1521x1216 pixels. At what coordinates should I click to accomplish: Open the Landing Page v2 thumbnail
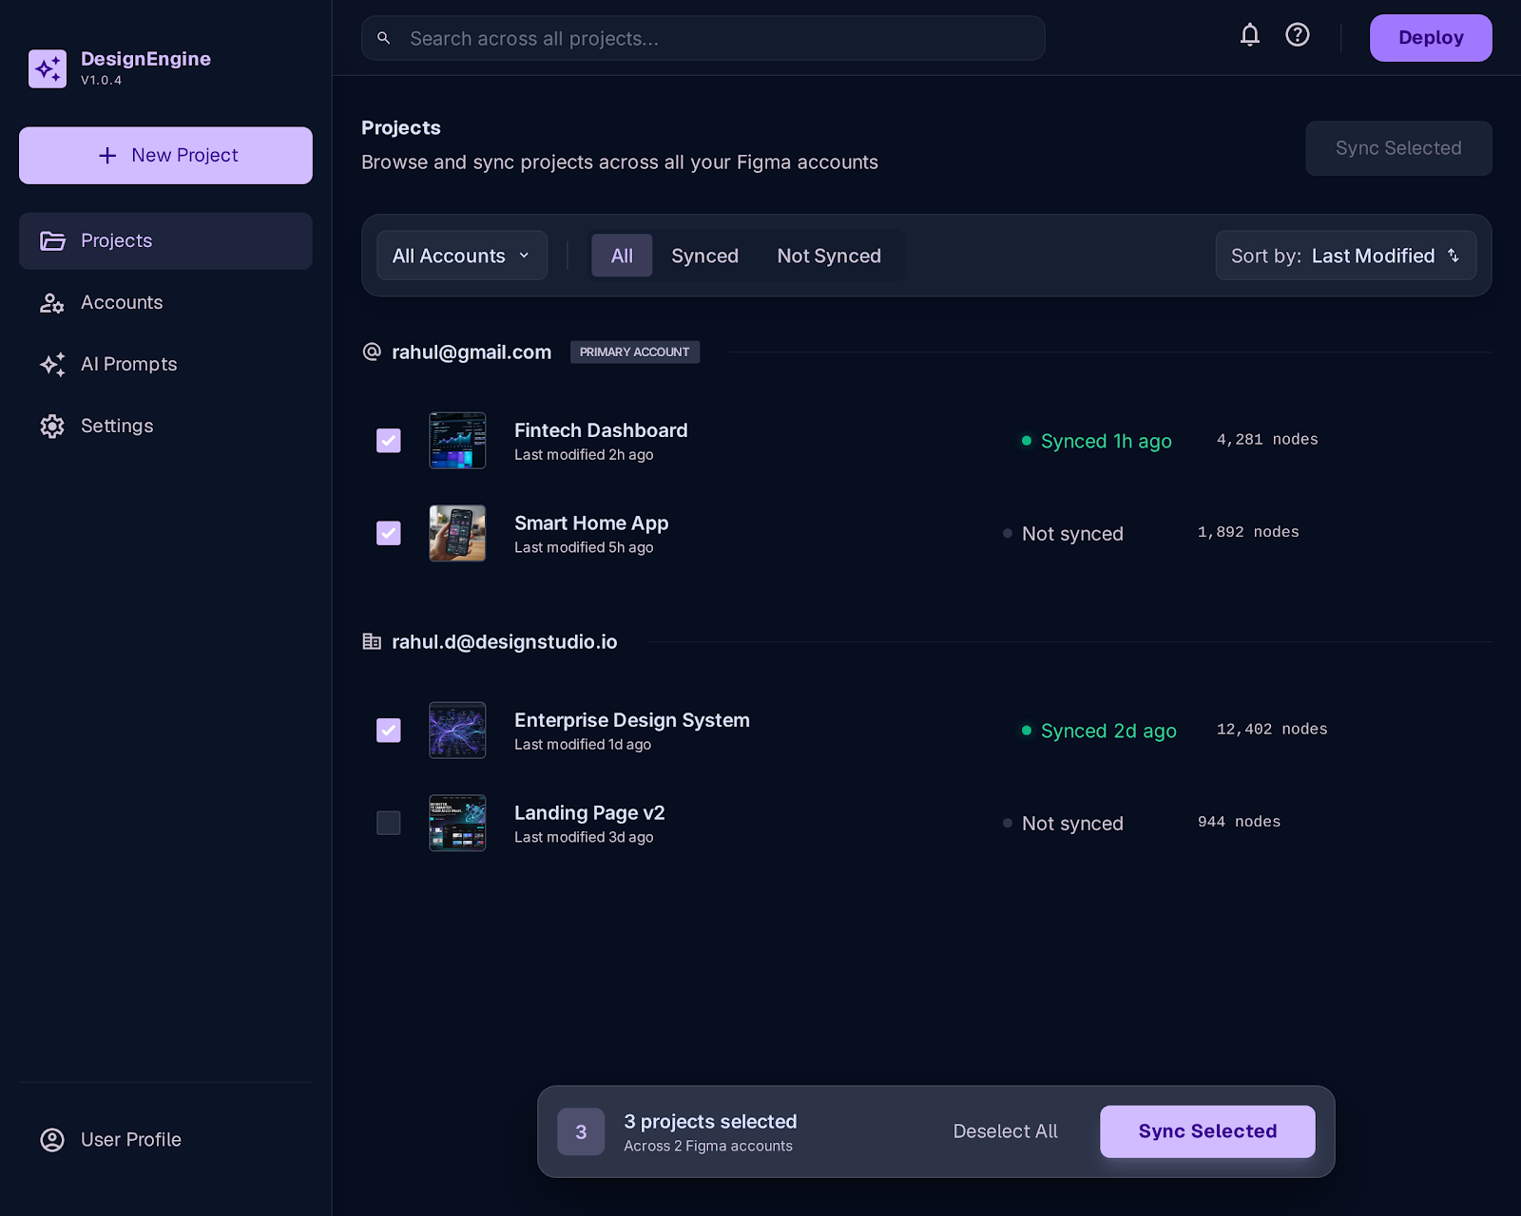pyautogui.click(x=457, y=823)
